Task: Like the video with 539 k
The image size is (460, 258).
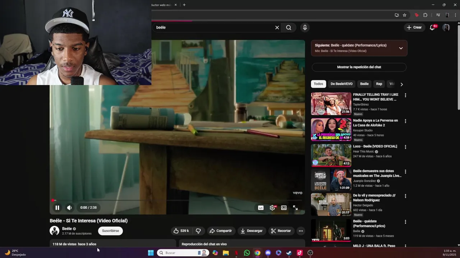Action: click(x=181, y=231)
